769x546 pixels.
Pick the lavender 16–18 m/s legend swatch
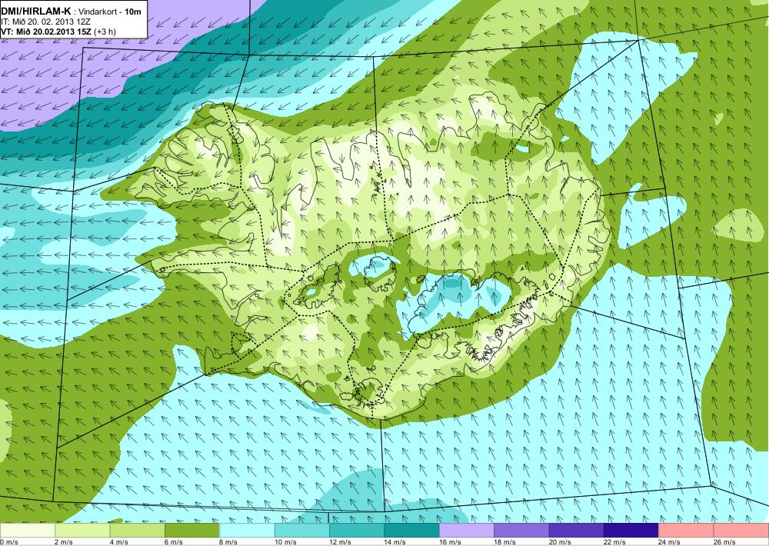pyautogui.click(x=467, y=531)
